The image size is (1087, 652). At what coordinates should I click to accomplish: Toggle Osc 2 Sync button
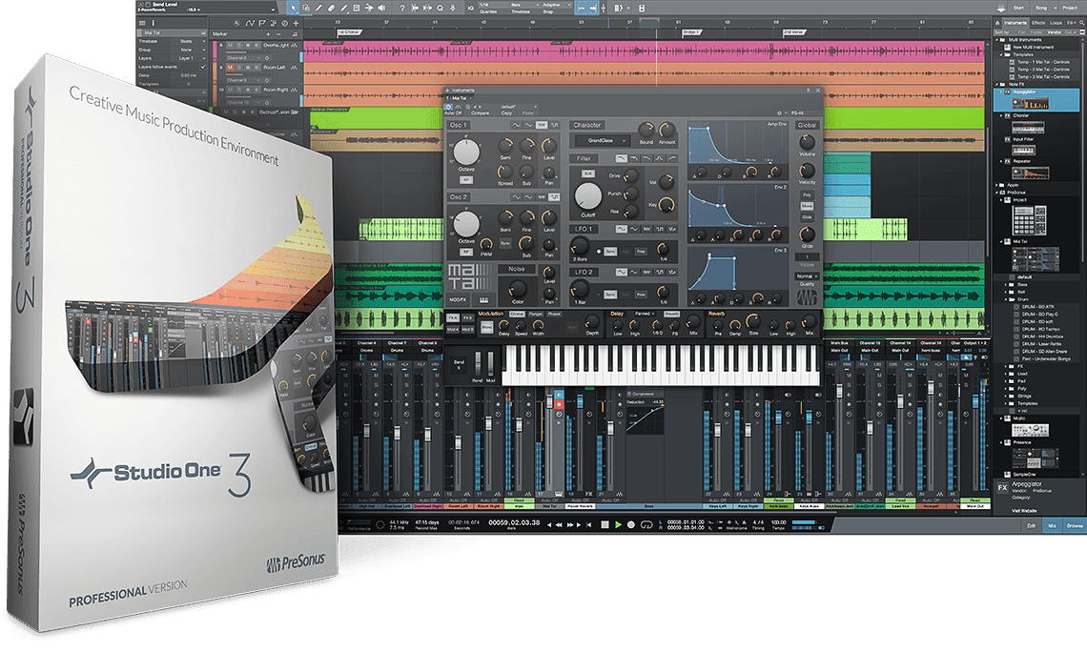pos(505,243)
